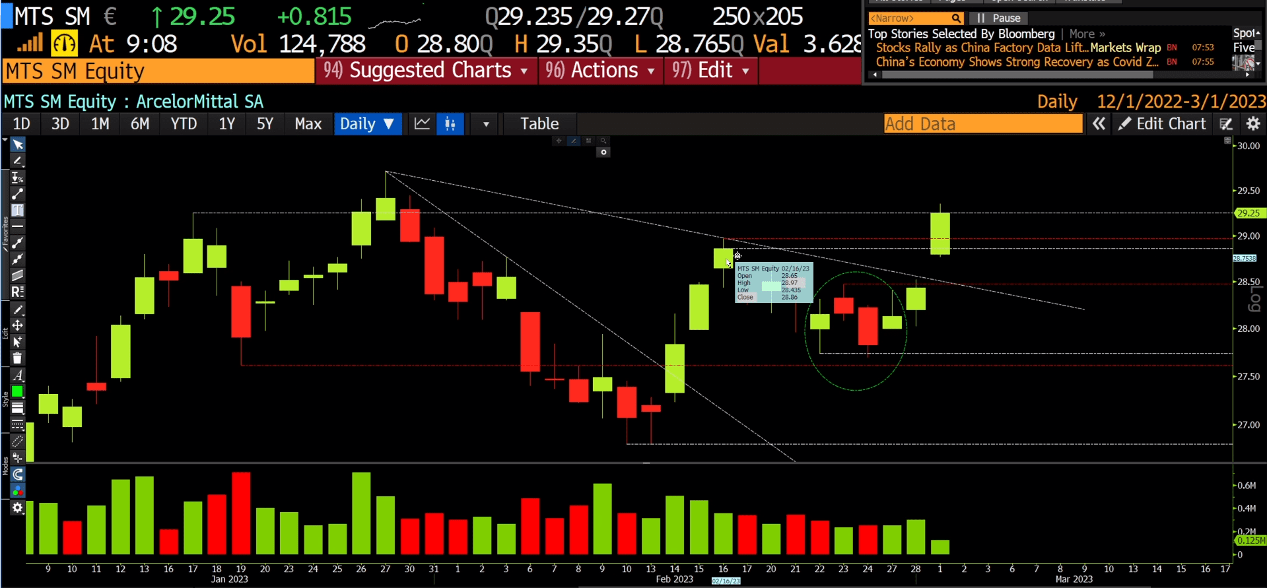Select the 1D time range tab
Viewport: 1267px width, 588px height.
(x=22, y=124)
